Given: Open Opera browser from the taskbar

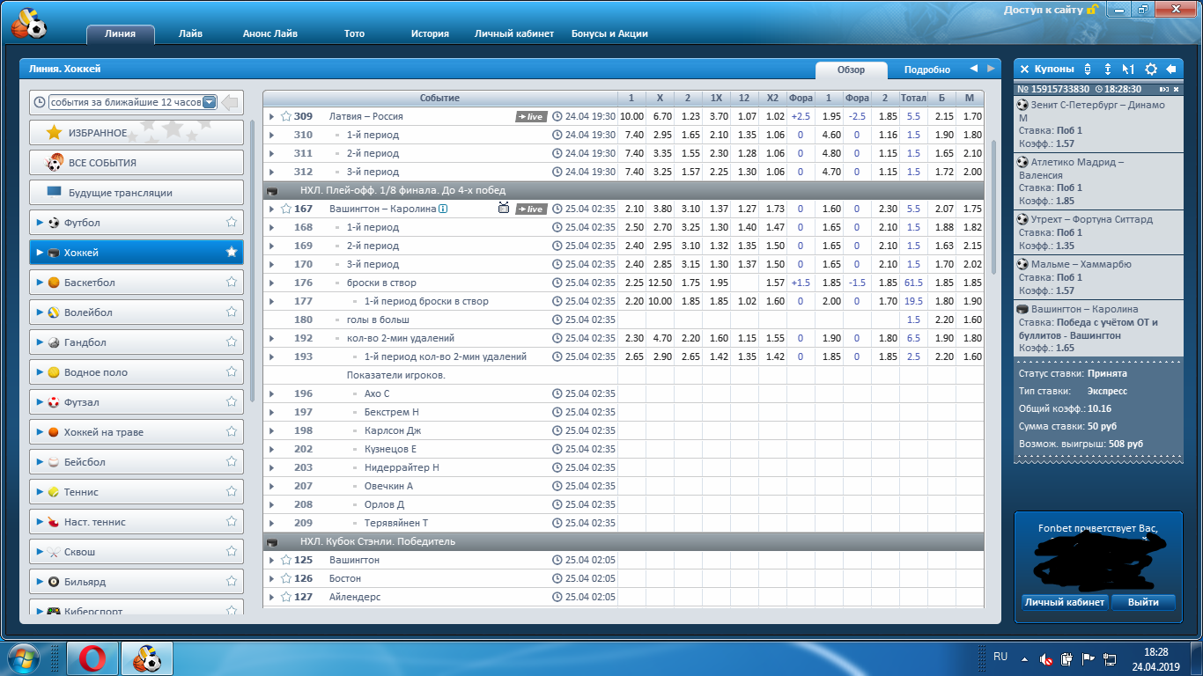Looking at the screenshot, I should click(x=92, y=658).
